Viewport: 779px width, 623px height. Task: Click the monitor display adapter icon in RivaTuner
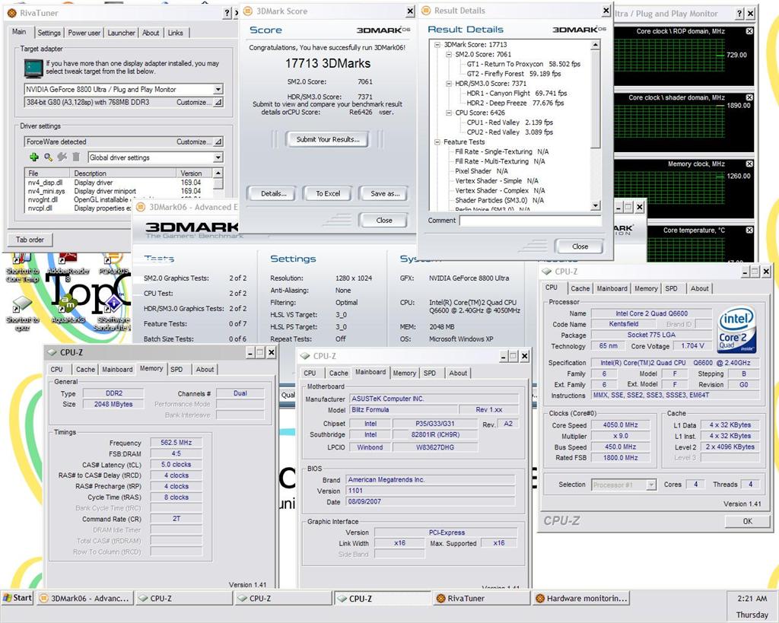pyautogui.click(x=33, y=68)
